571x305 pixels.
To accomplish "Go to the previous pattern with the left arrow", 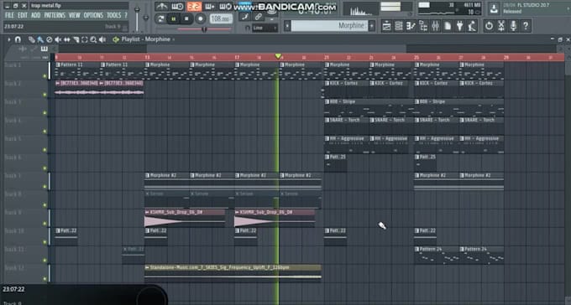I will click(x=287, y=26).
